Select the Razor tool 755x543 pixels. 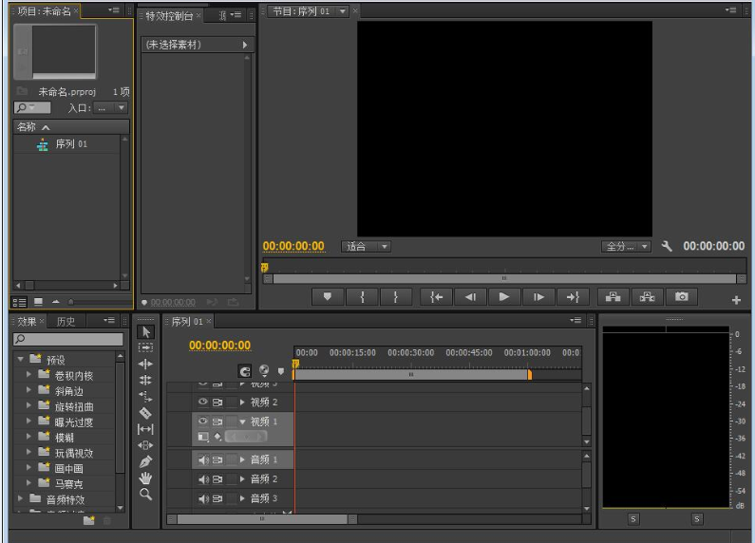coord(146,413)
